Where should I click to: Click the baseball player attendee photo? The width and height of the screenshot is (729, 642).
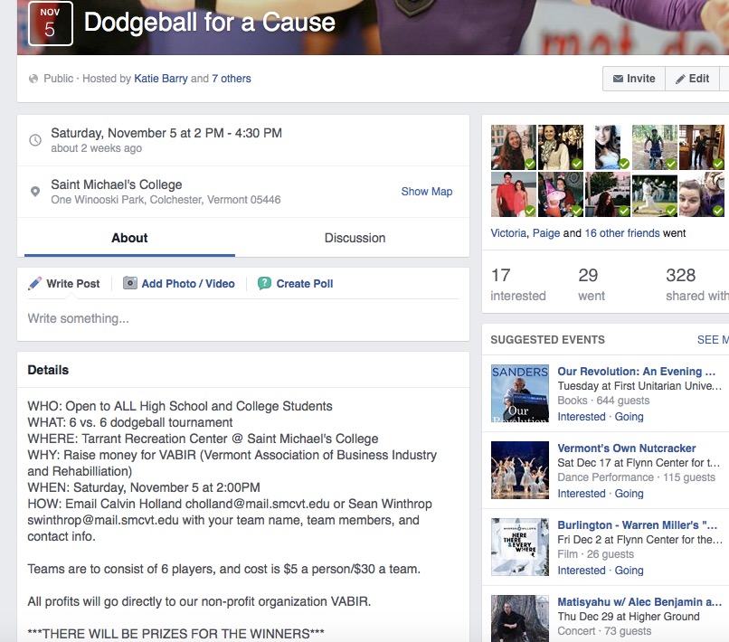tap(655, 194)
